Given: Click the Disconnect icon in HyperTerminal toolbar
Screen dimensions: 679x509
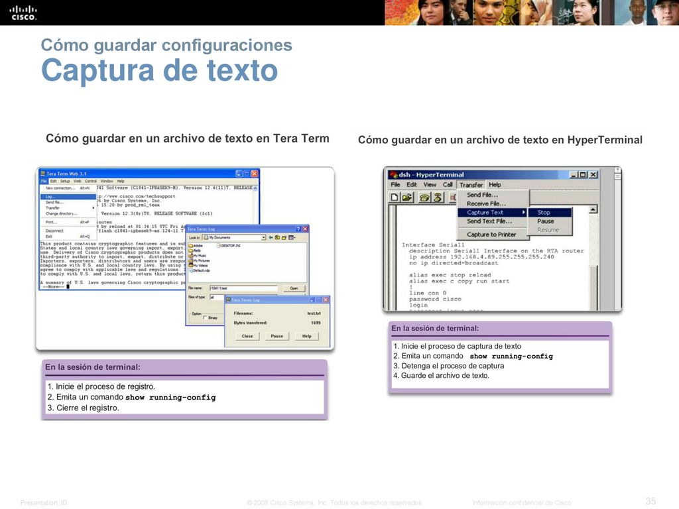Looking at the screenshot, I should [x=438, y=198].
